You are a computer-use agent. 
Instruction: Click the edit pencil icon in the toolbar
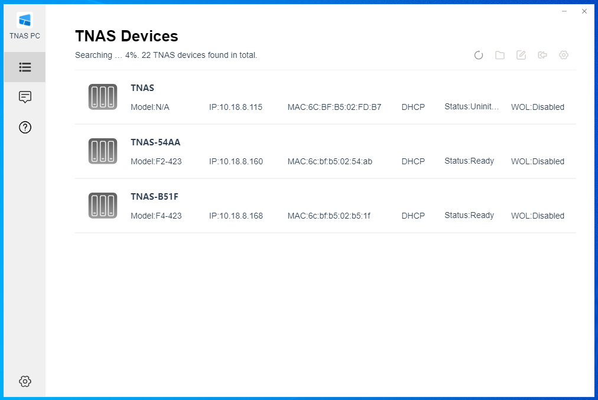pyautogui.click(x=521, y=55)
